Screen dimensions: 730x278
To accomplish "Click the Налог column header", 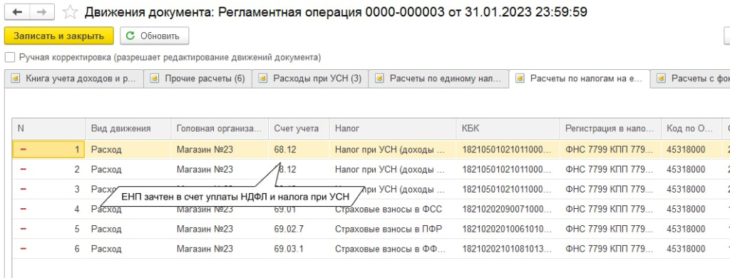I will [393, 128].
